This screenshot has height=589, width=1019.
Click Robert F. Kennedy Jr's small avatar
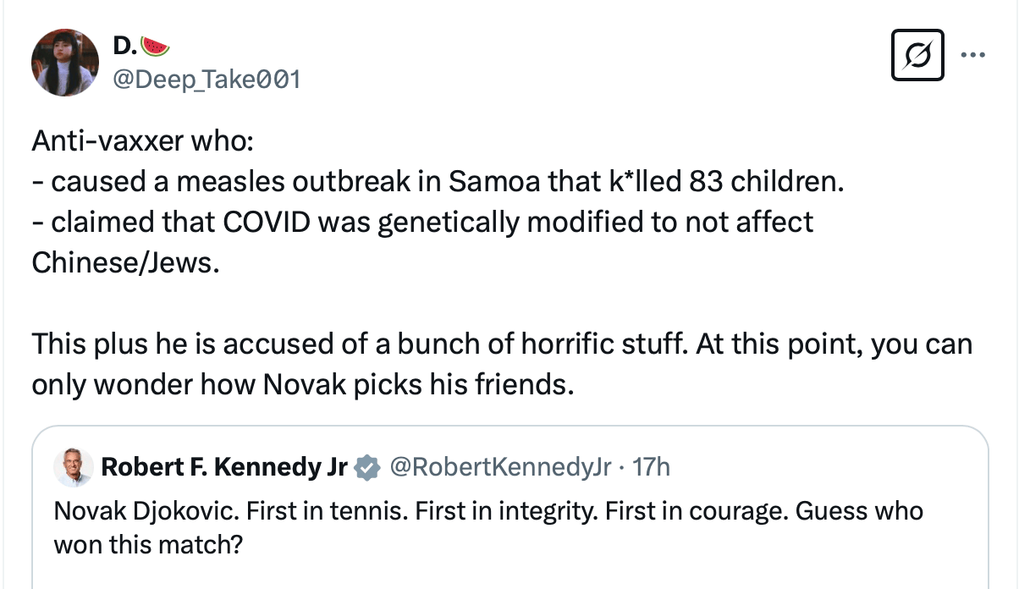73,466
